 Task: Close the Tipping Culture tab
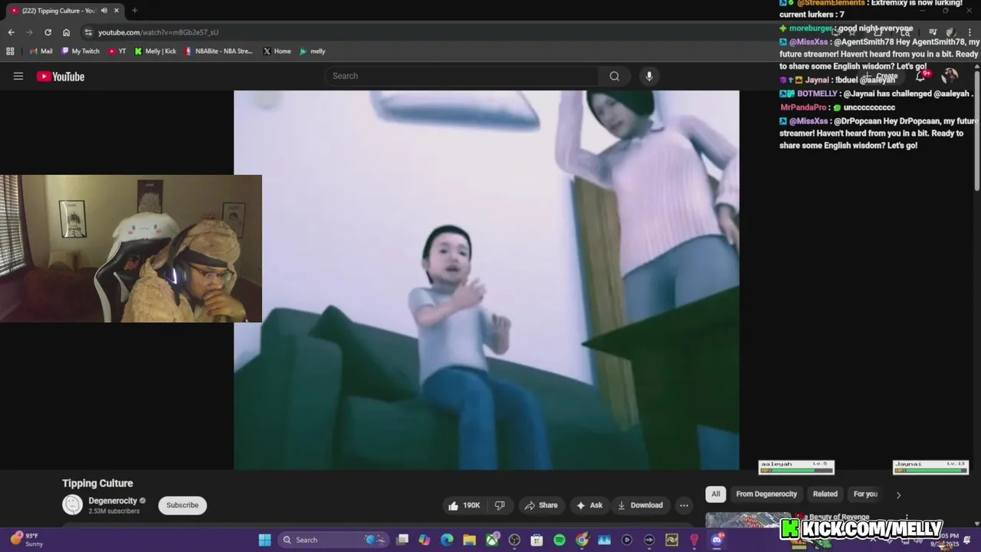tap(116, 11)
